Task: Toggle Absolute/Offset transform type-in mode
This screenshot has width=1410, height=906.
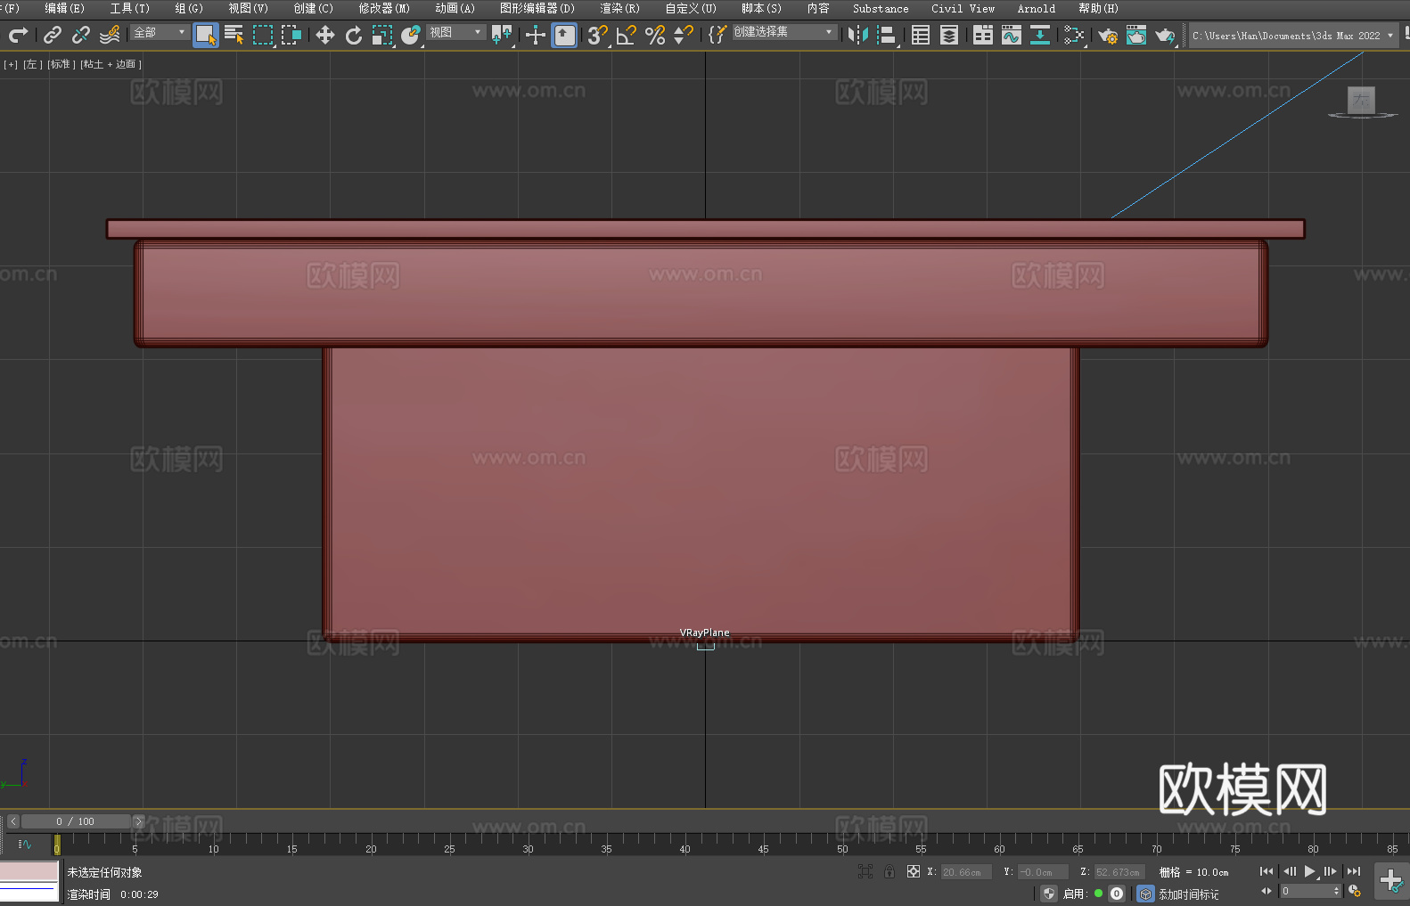Action: 914,871
